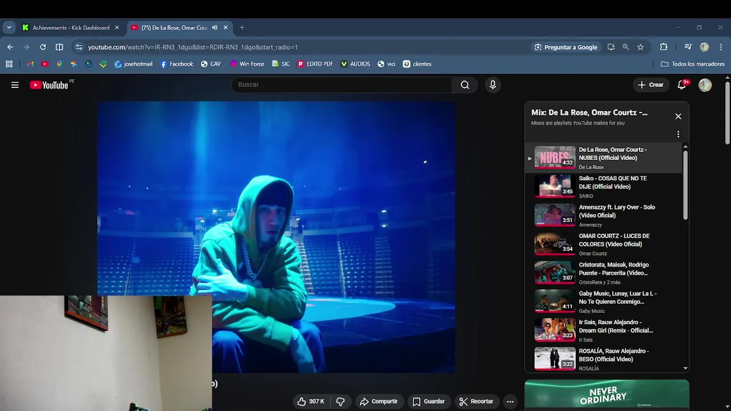This screenshot has height=411, width=731.
Task: Open Todos los marcadores folder
Action: [x=693, y=64]
